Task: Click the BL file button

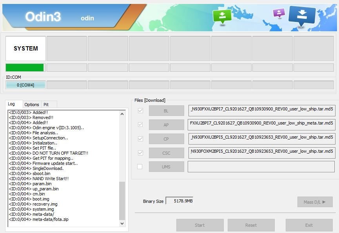Action: (166, 111)
